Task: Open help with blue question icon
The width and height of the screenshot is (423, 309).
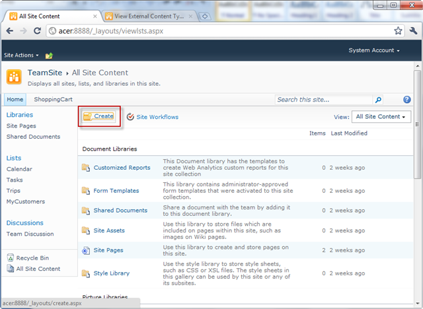Action: coord(407,100)
